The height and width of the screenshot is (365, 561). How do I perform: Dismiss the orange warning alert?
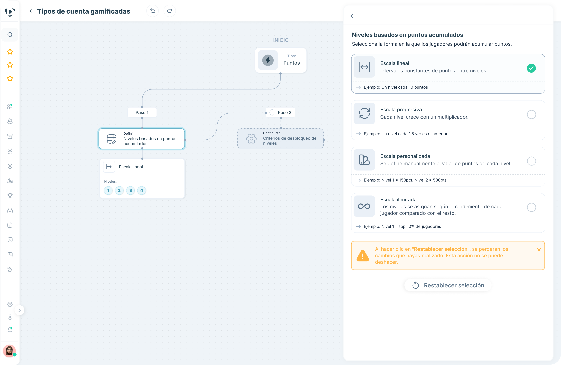point(539,250)
